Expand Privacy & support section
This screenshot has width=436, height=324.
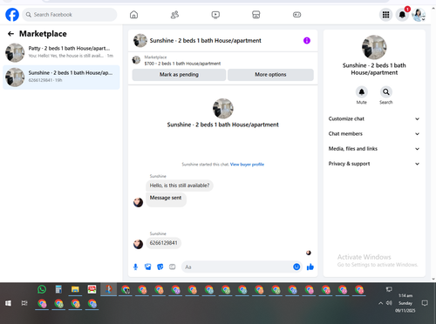tap(374, 164)
